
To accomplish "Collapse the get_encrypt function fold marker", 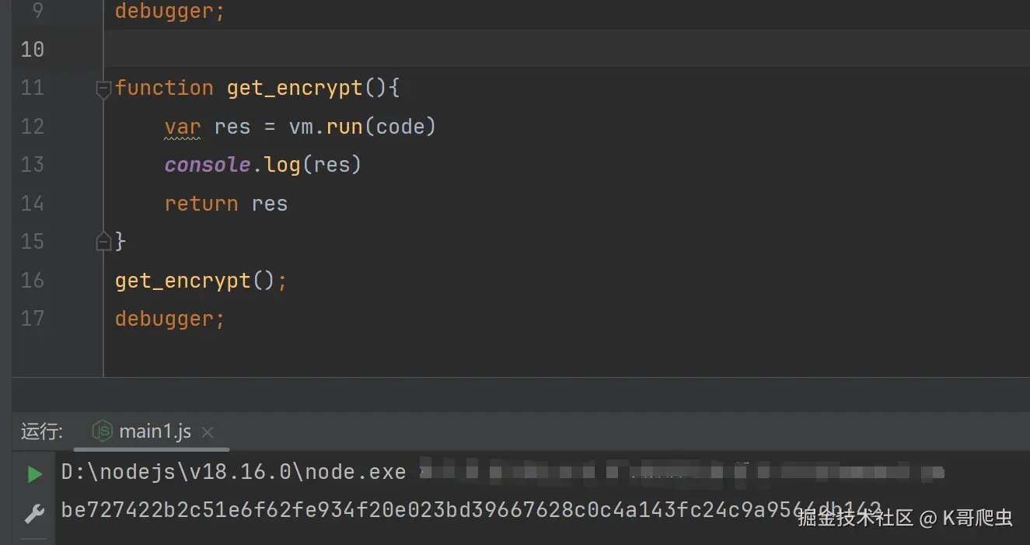I will (103, 89).
